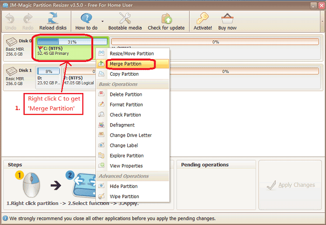326x225 pixels.
Task: Click Wipe Partition menu entry
Action: click(133, 196)
